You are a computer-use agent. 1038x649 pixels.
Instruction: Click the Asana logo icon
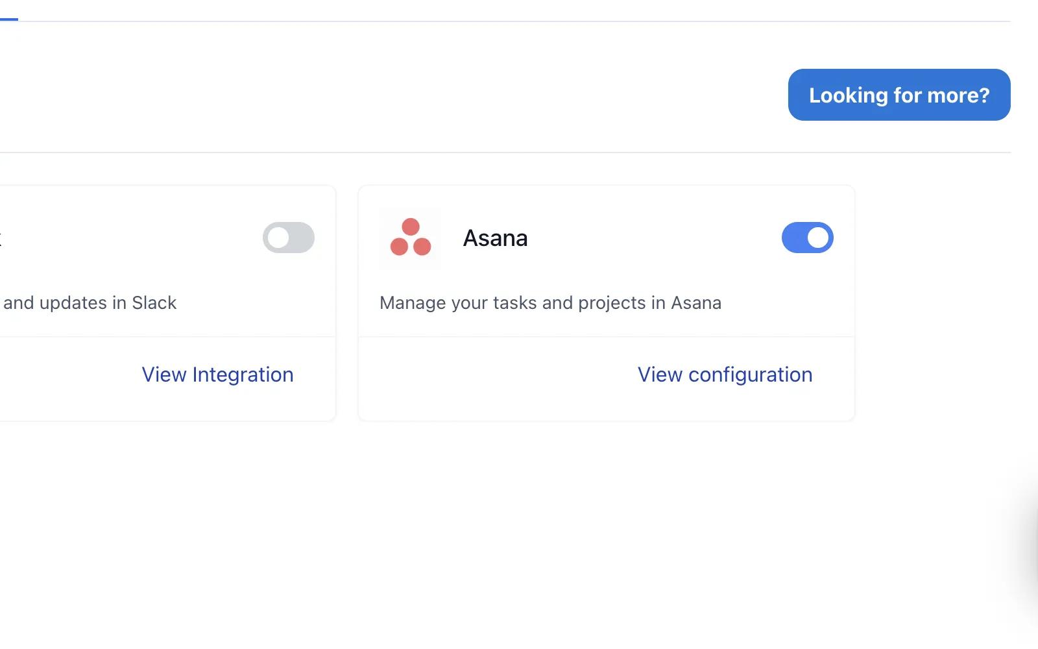(x=410, y=238)
